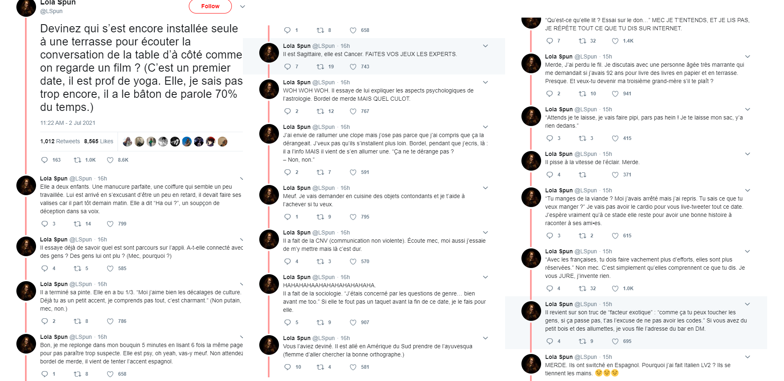The height and width of the screenshot is (381, 784).
Task: Like the Sagittaire Cancer tweet with 743 likes
Action: [x=353, y=67]
